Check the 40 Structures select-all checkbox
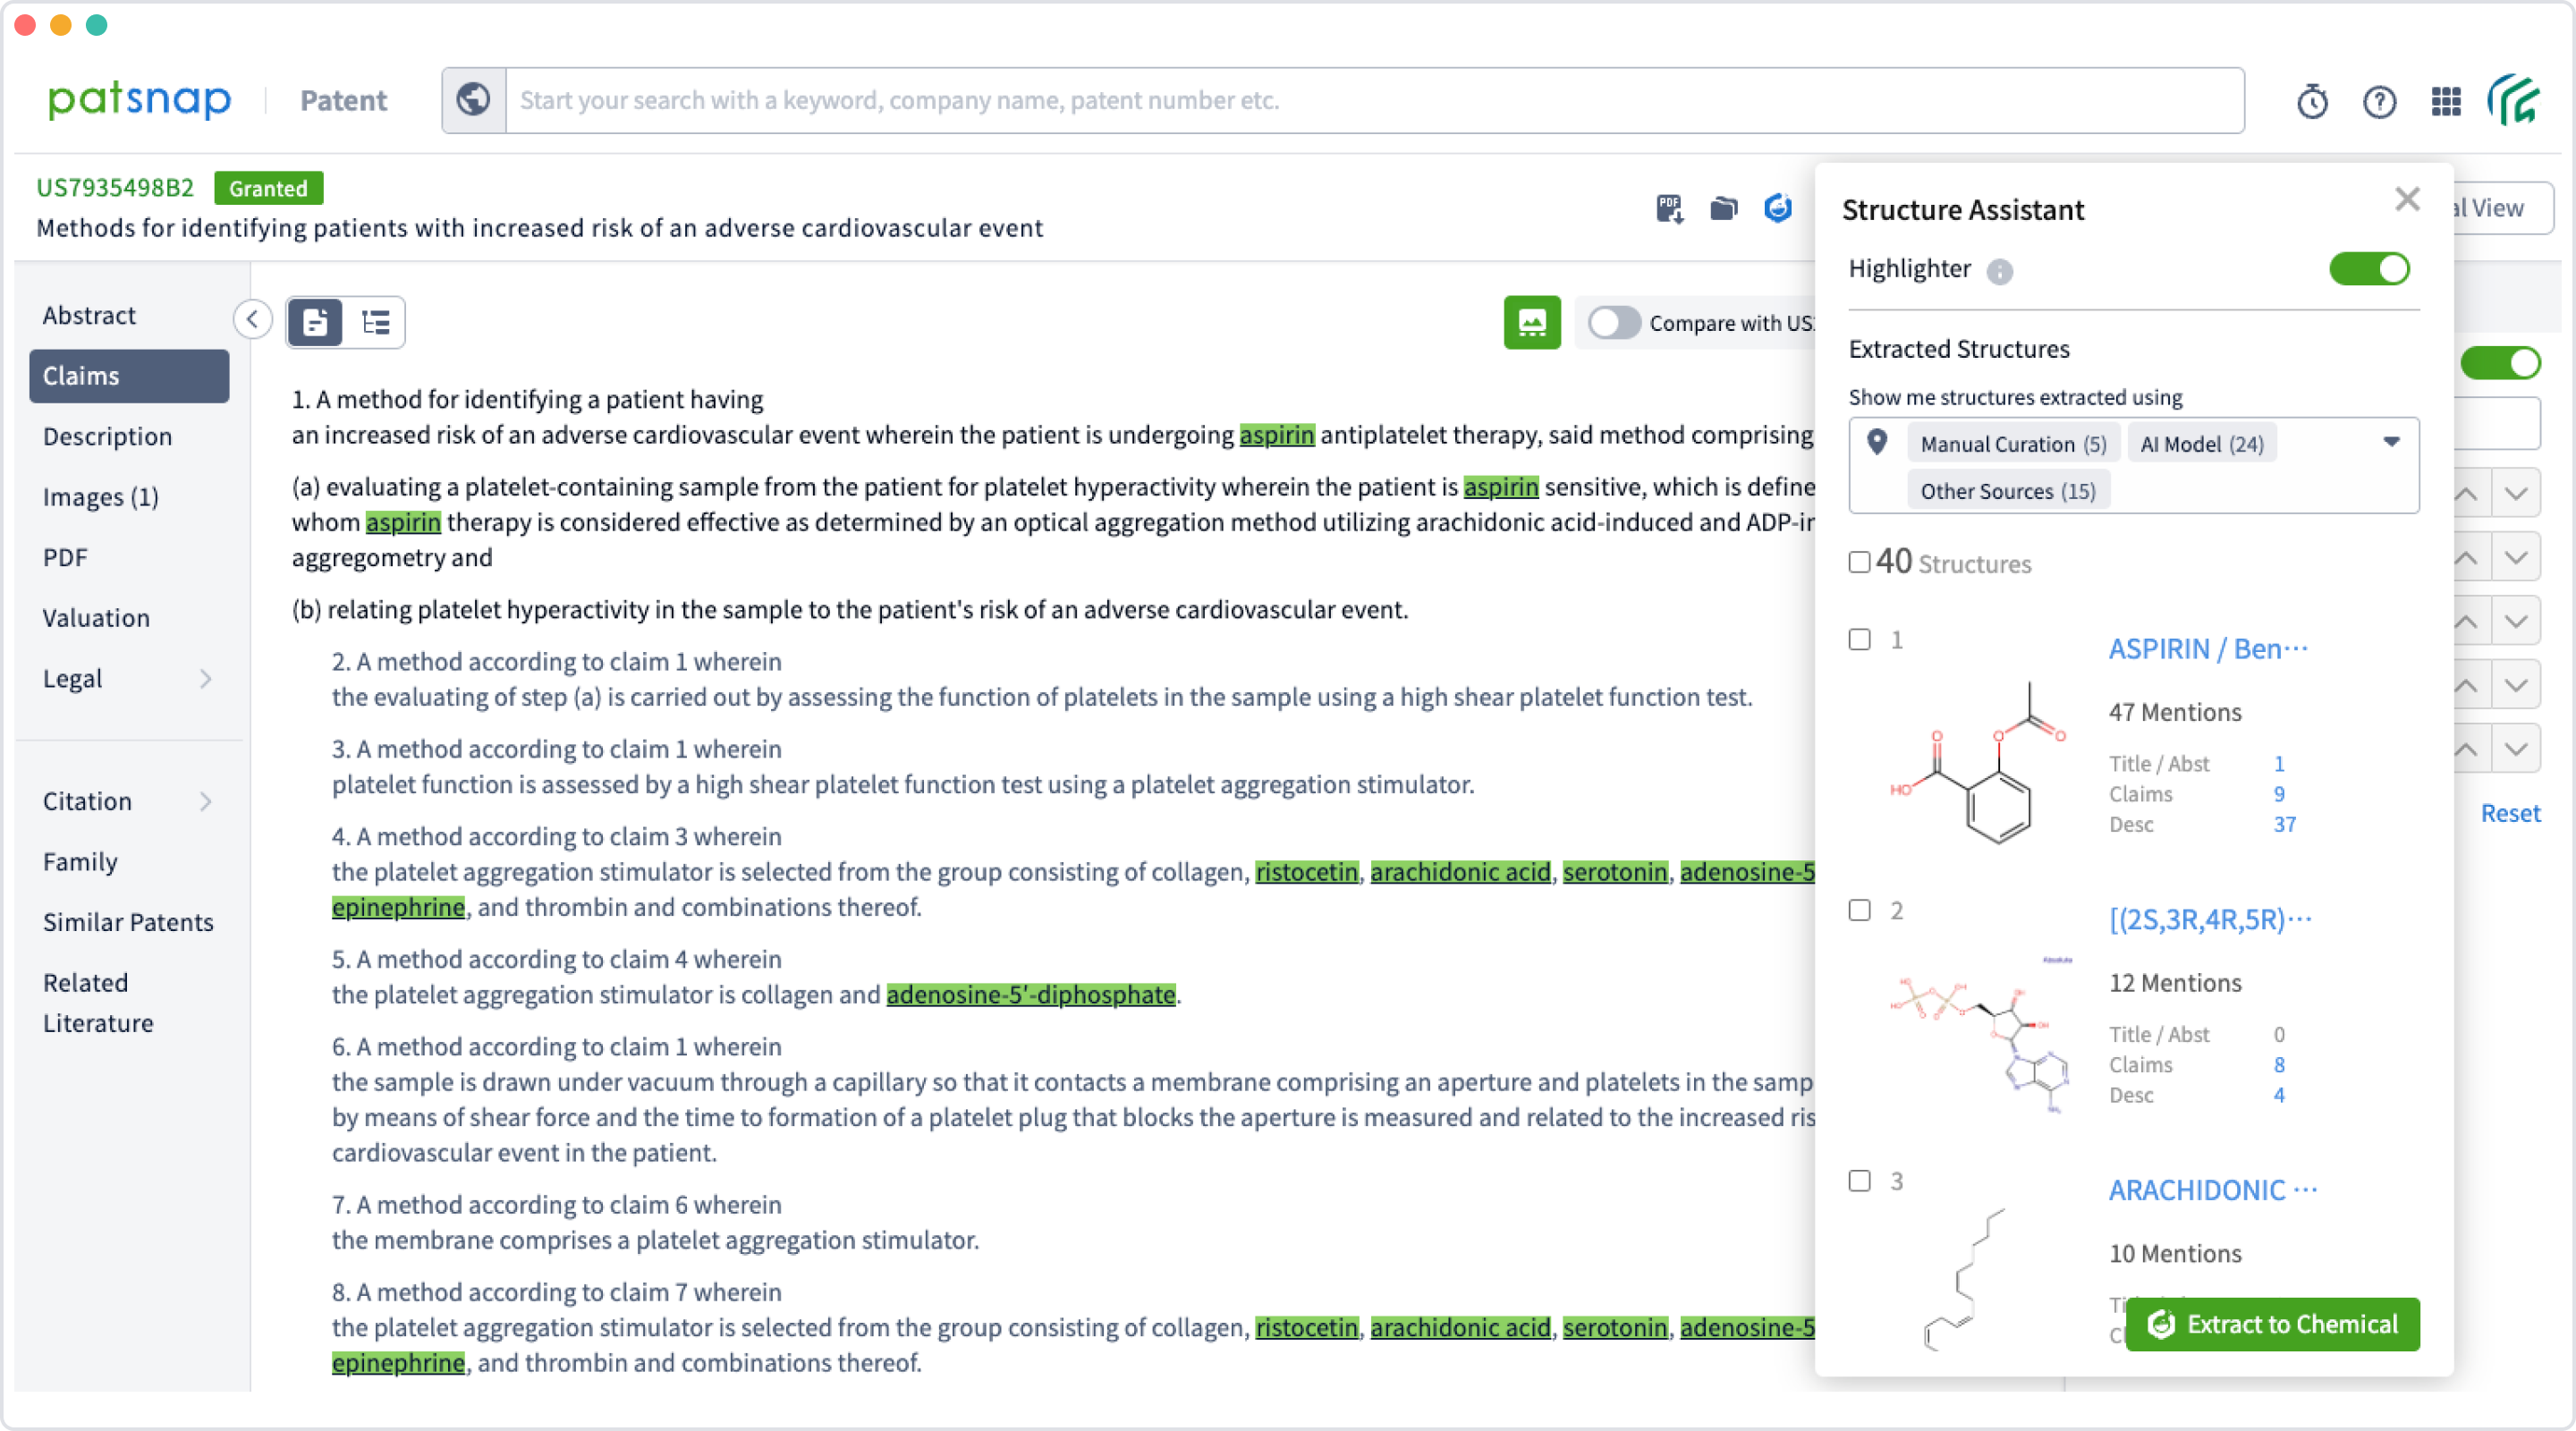Screen dimensions: 2576x1431 (1860, 562)
